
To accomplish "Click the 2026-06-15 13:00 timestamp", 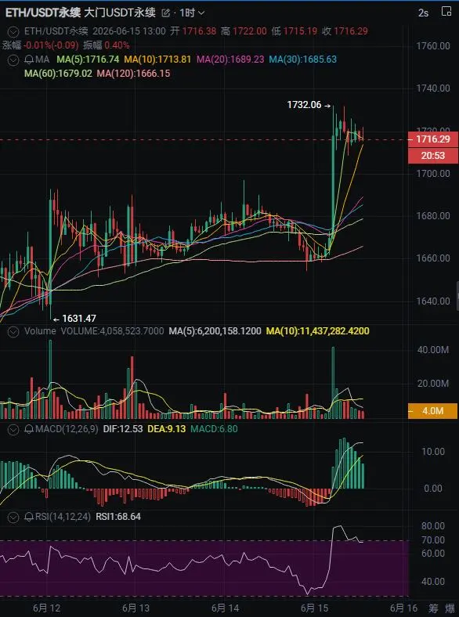I will pos(129,31).
